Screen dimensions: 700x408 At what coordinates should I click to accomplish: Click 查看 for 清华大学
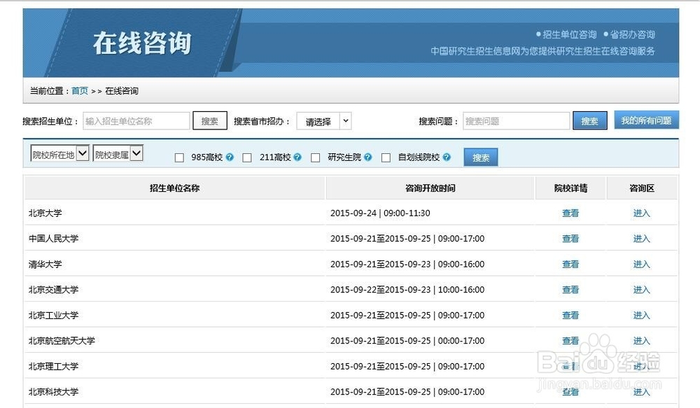point(570,265)
